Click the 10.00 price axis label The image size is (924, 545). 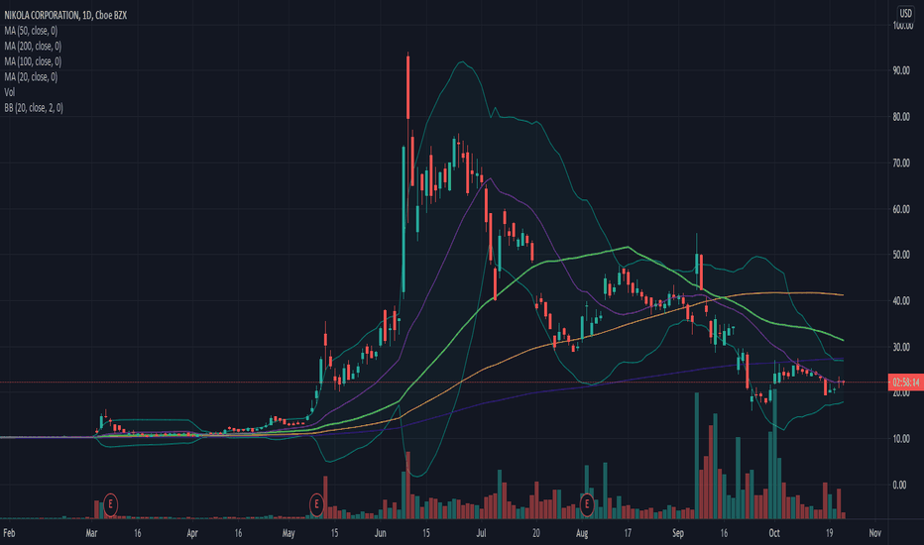pos(901,438)
